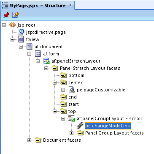Collapse the af:document node
The image size is (154, 154).
pos(21,47)
